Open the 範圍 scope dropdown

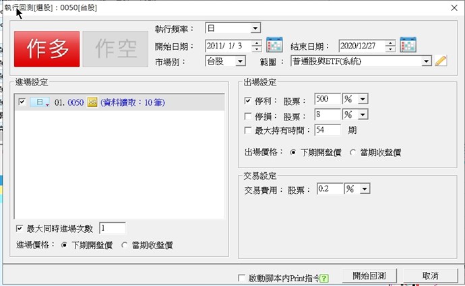(426, 61)
